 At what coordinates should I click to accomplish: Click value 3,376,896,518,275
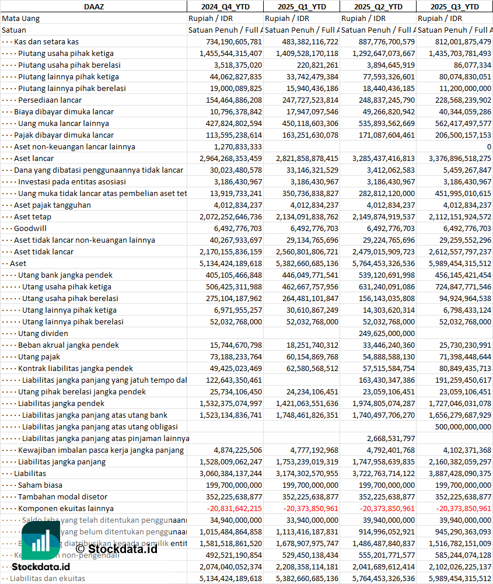(460, 158)
